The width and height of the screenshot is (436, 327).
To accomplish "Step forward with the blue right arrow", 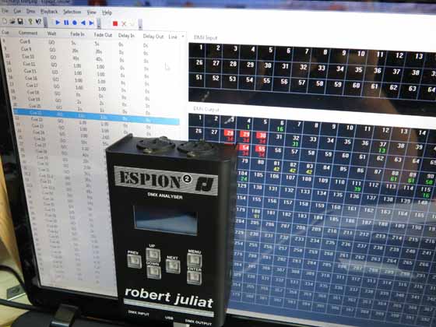I will [x=91, y=23].
